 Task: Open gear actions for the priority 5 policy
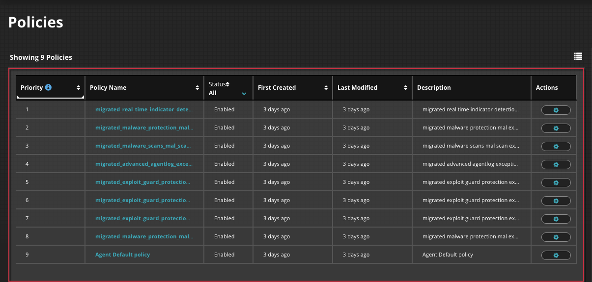[x=556, y=183]
